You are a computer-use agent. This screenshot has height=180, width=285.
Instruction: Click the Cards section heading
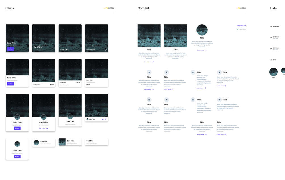coord(10,8)
